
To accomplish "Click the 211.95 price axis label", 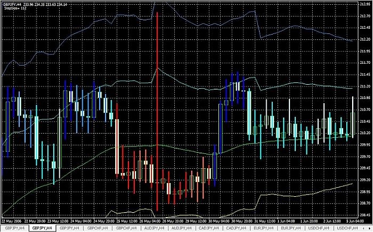I will tap(365, 51).
